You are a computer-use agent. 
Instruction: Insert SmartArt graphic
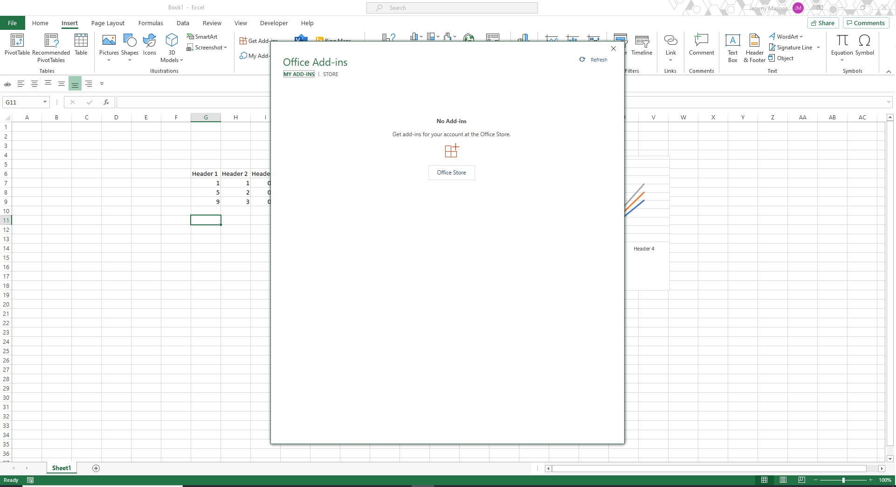coord(202,37)
